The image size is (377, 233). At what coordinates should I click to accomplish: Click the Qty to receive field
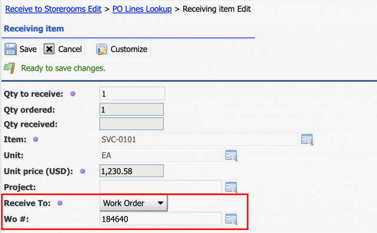click(x=132, y=94)
